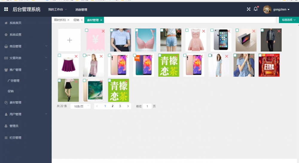This screenshot has height=163, width=299.
Task: Check the purple skirt image checkbox
Action: pyautogui.click(x=60, y=55)
